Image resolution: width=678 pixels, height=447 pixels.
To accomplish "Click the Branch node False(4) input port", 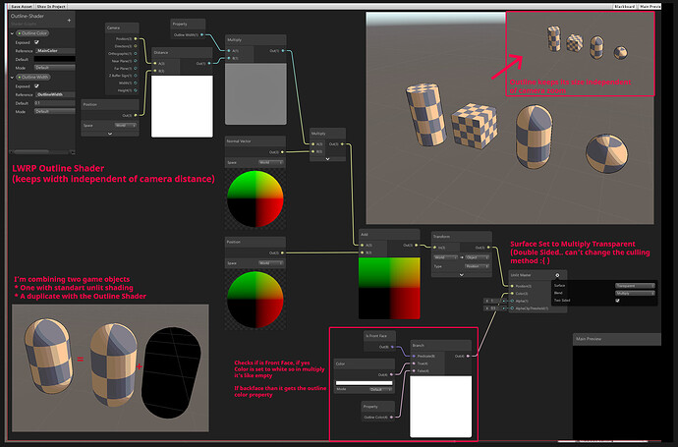I will click(x=414, y=371).
